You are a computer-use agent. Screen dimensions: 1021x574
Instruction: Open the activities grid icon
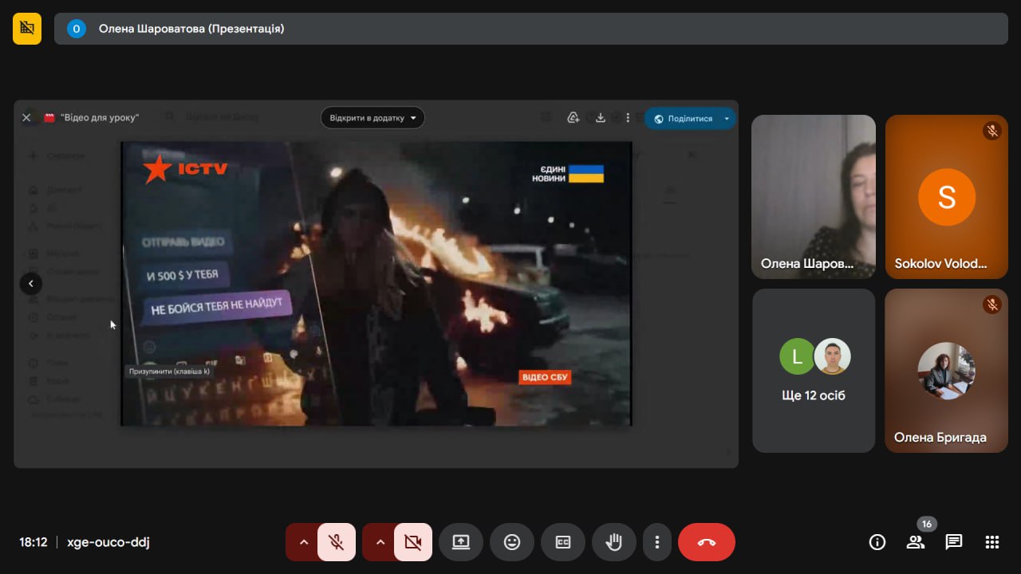click(x=992, y=542)
